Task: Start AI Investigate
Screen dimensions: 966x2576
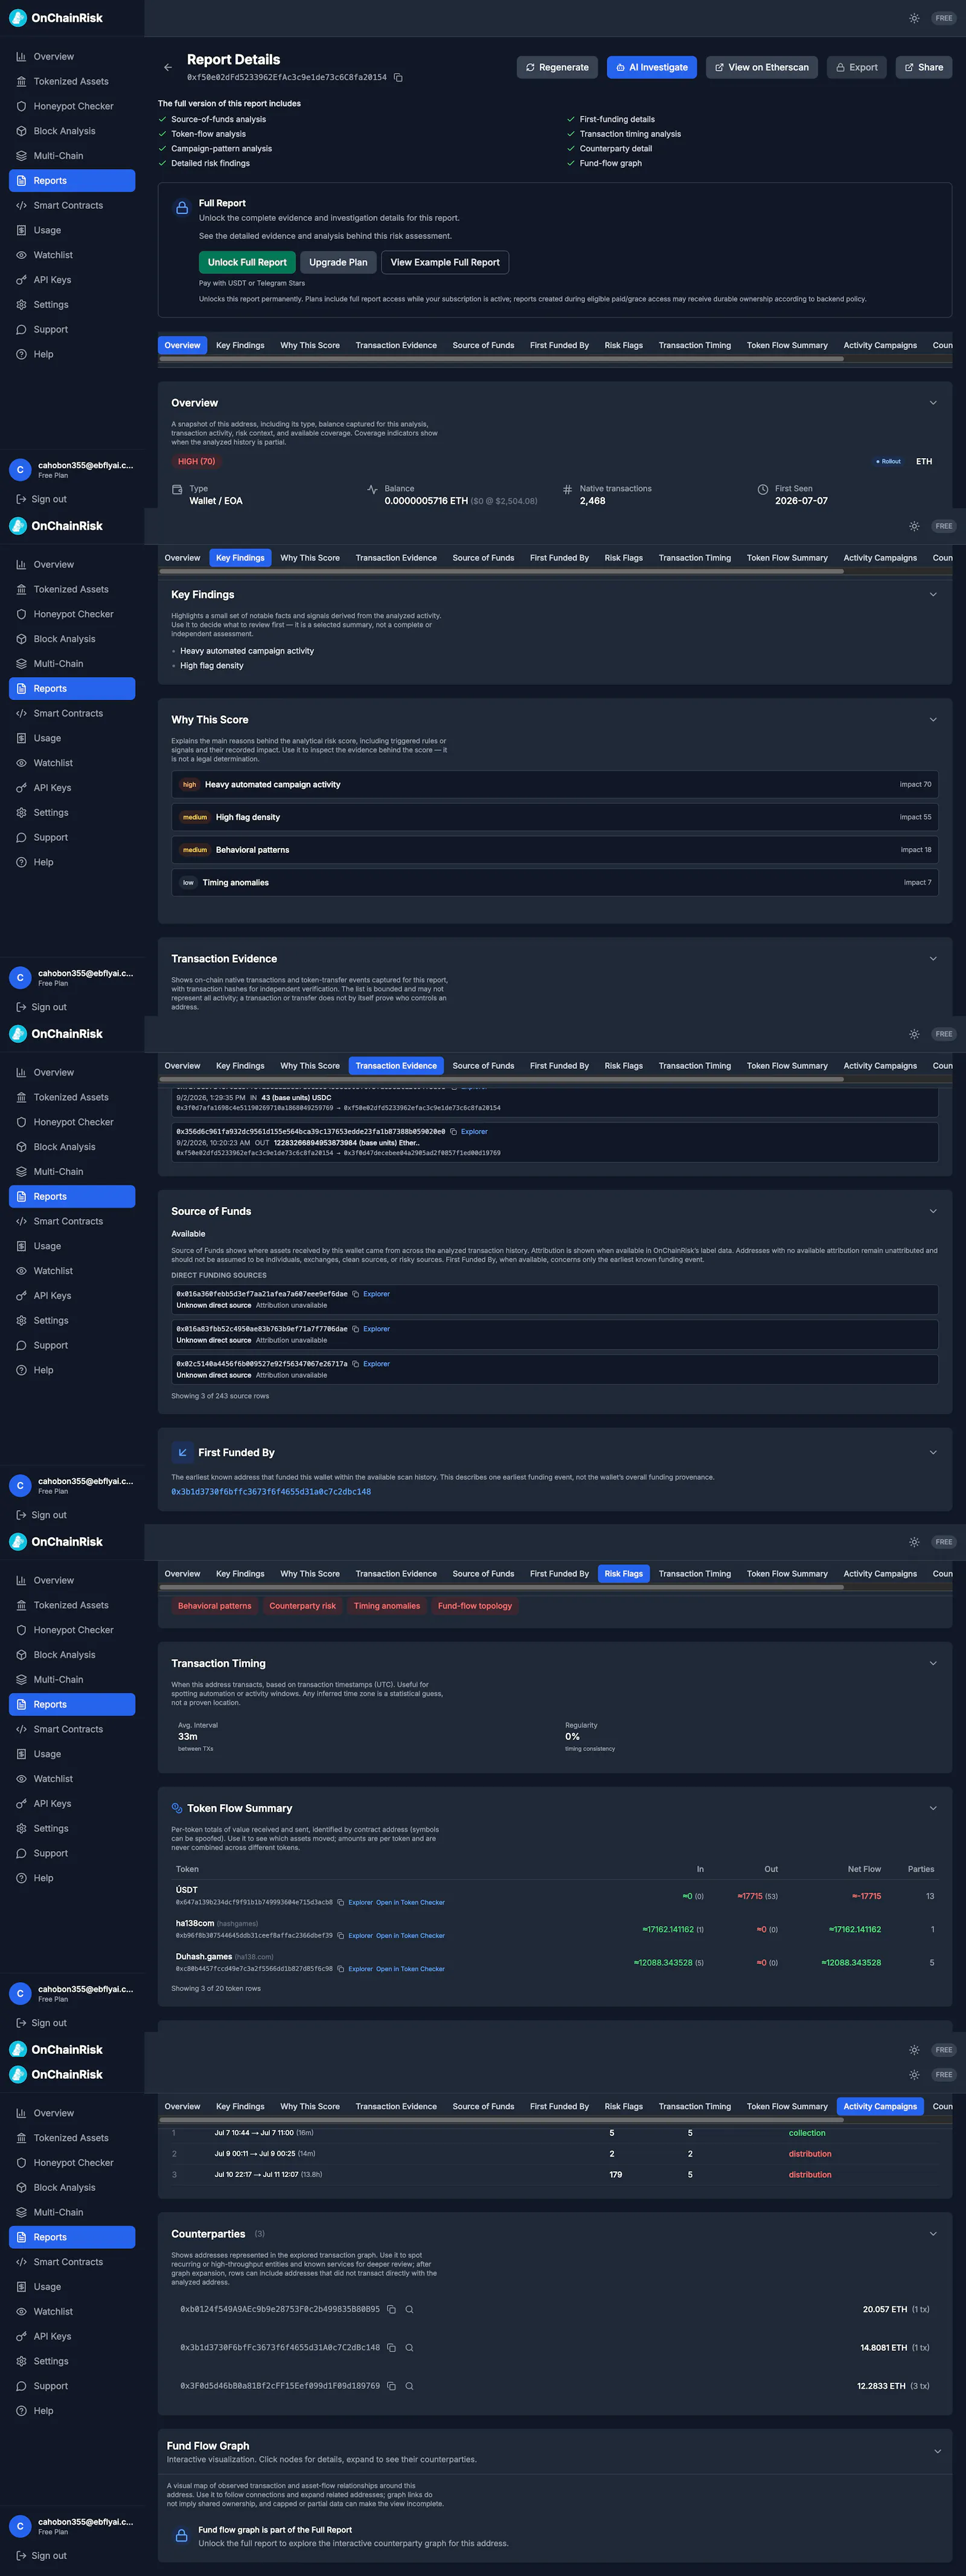Action: [x=652, y=67]
